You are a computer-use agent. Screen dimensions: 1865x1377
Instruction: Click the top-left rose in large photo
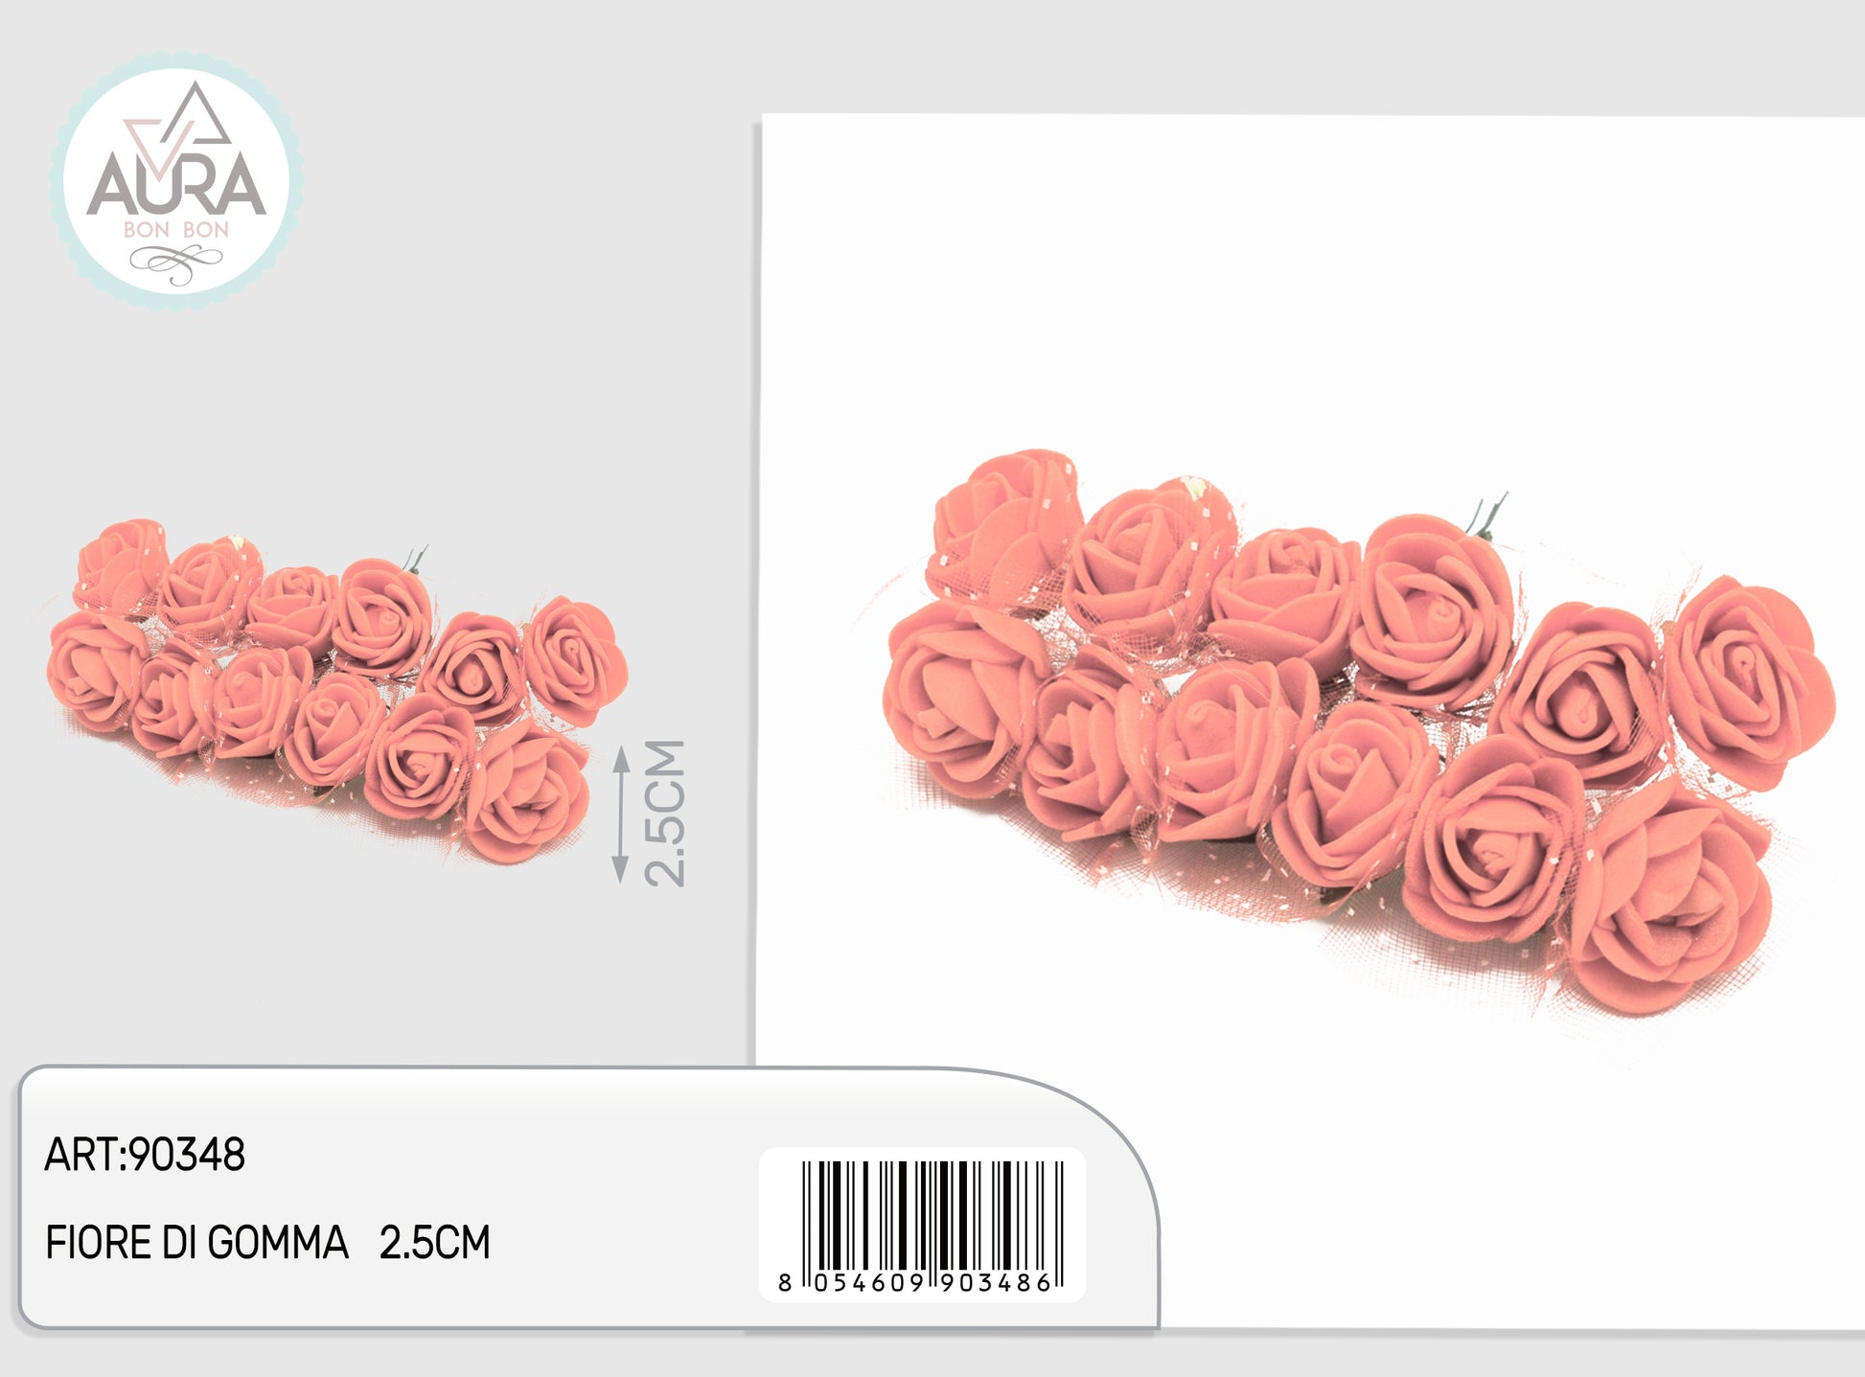pos(1004,524)
